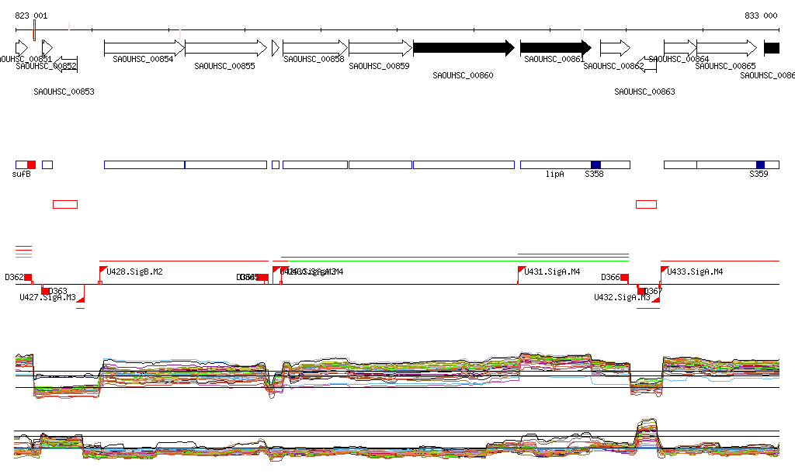Click the black SAOUHSC_00860 gene arrow
Viewport: 795px width, 474px height.
pos(463,48)
